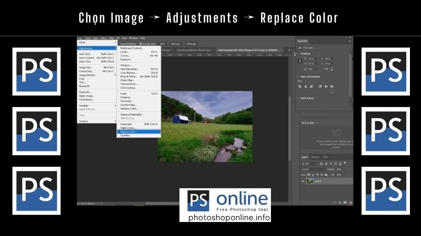This screenshot has width=421, height=236.
Task: Choose Auto Contrast in Image menu
Action: point(97,58)
